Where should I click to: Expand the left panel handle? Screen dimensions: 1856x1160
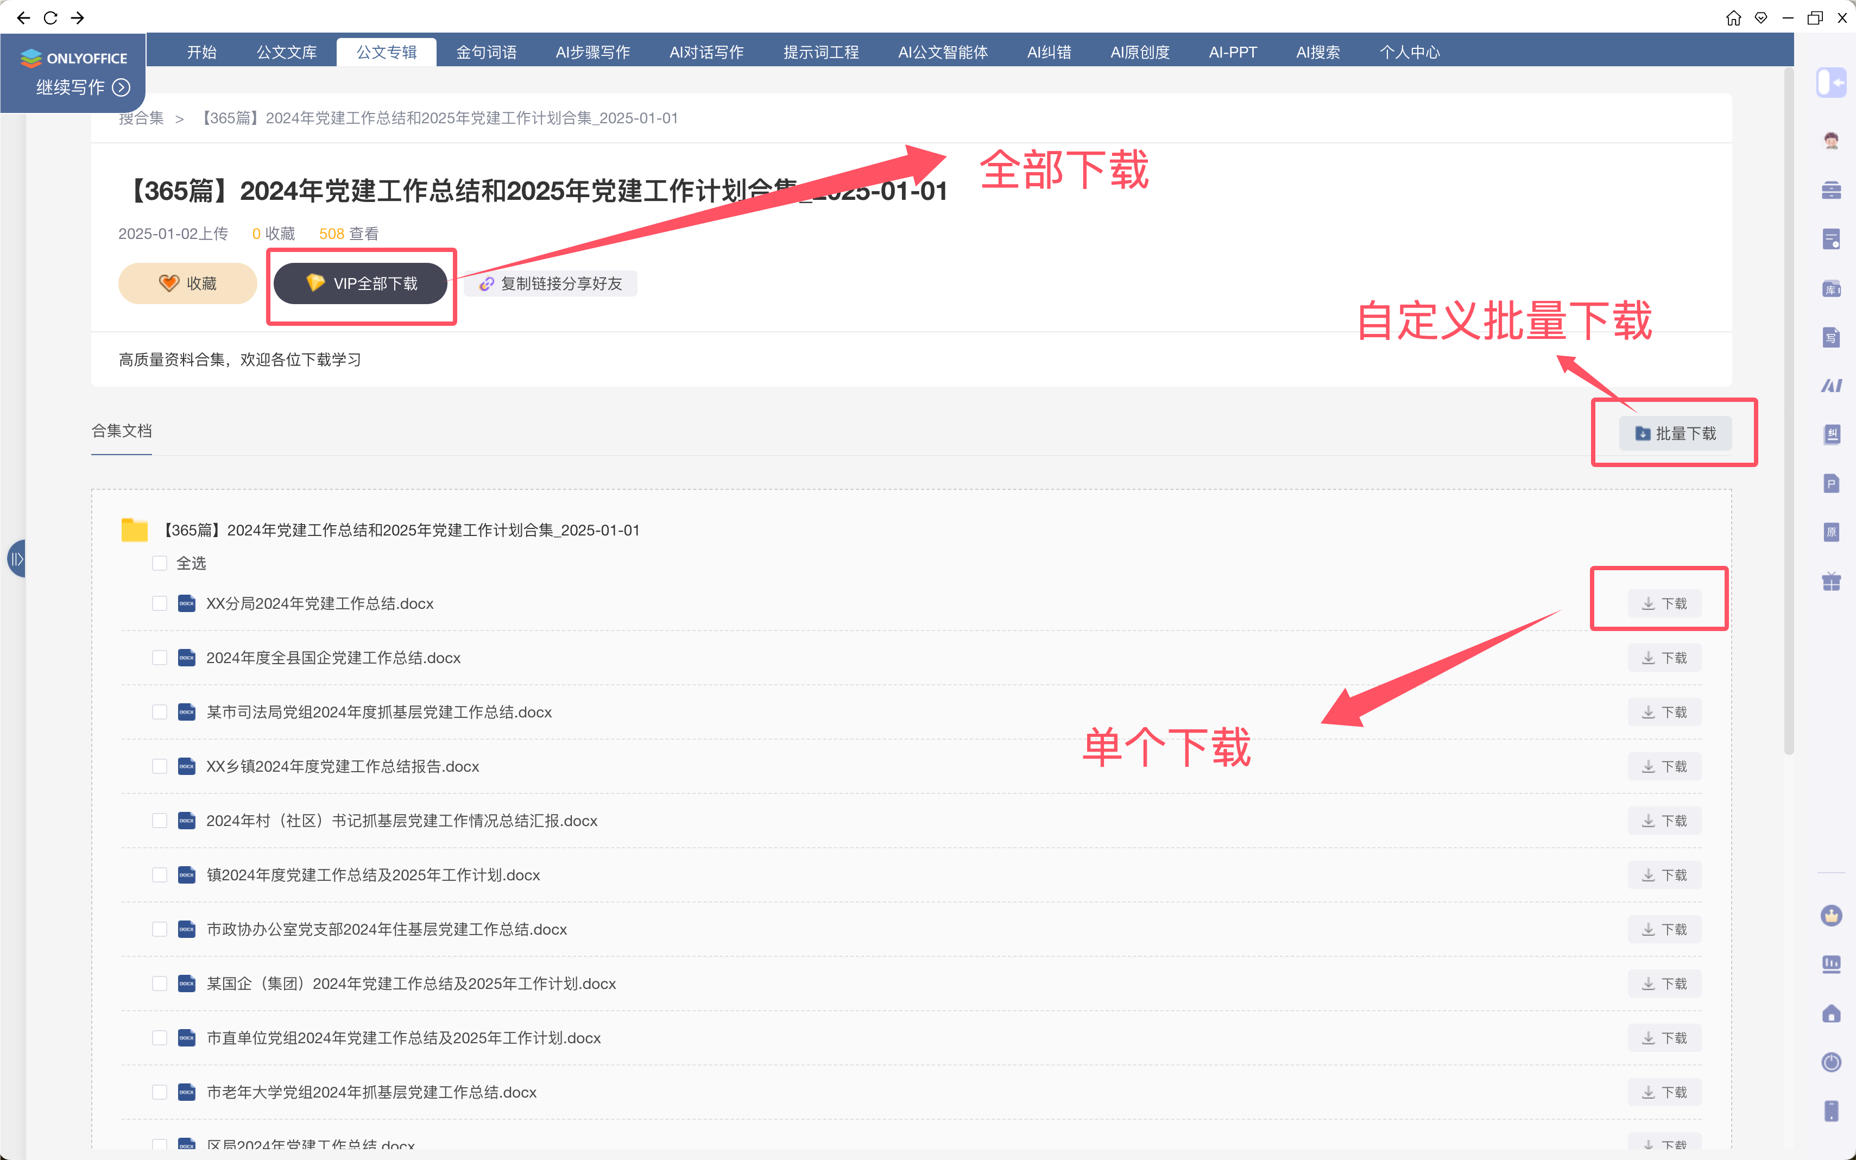click(16, 558)
